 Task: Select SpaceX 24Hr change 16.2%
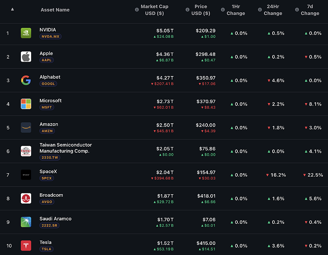276,175
